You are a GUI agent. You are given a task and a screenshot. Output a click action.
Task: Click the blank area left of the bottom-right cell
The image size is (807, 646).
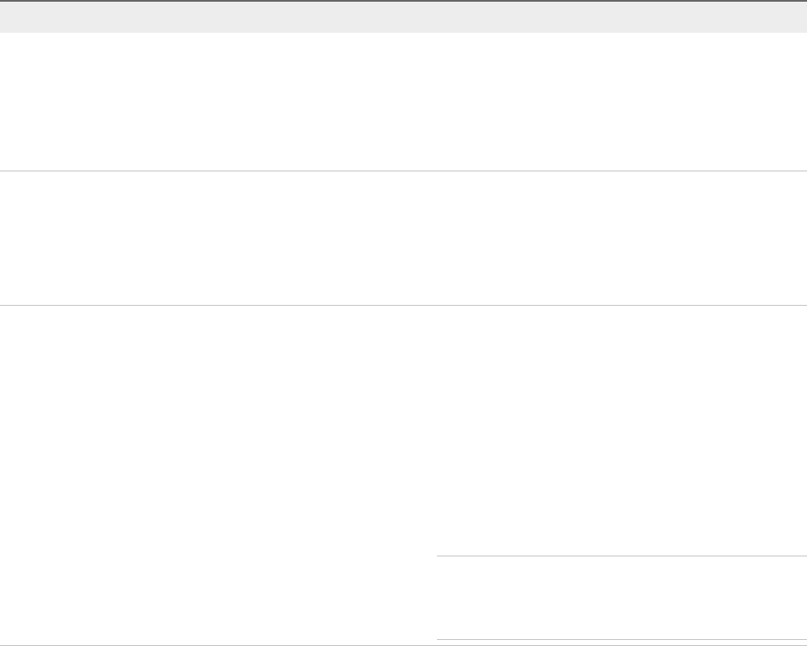point(216,598)
